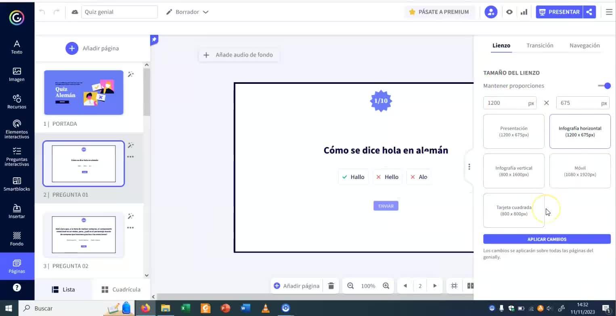This screenshot has width=616, height=316.
Task: Click the canvas height field 675
Action: coord(582,103)
